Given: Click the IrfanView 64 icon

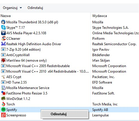Looking at the screenshot, I should [x=3, y=60].
